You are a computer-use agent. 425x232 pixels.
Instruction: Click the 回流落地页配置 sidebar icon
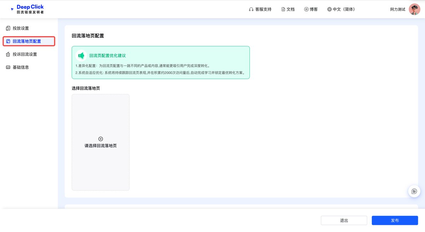(x=8, y=42)
